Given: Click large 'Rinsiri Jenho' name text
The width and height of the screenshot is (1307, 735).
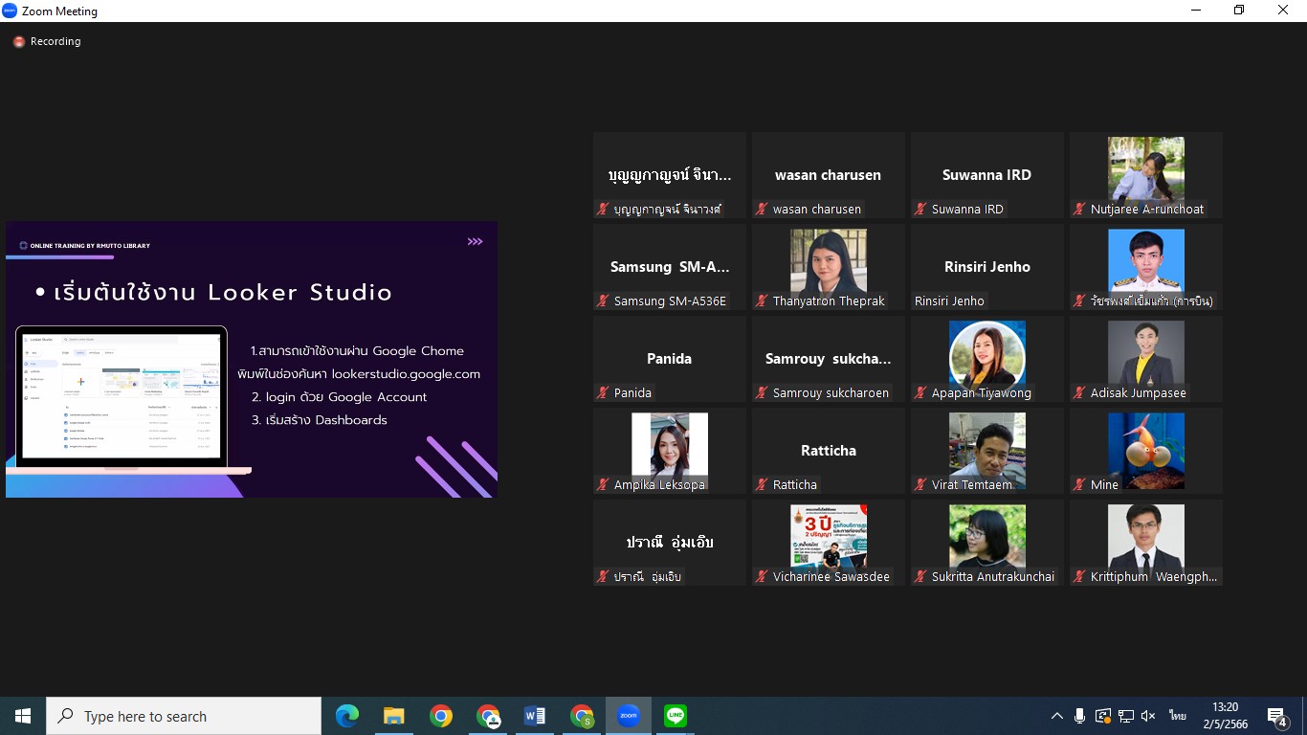Looking at the screenshot, I should 986,267.
